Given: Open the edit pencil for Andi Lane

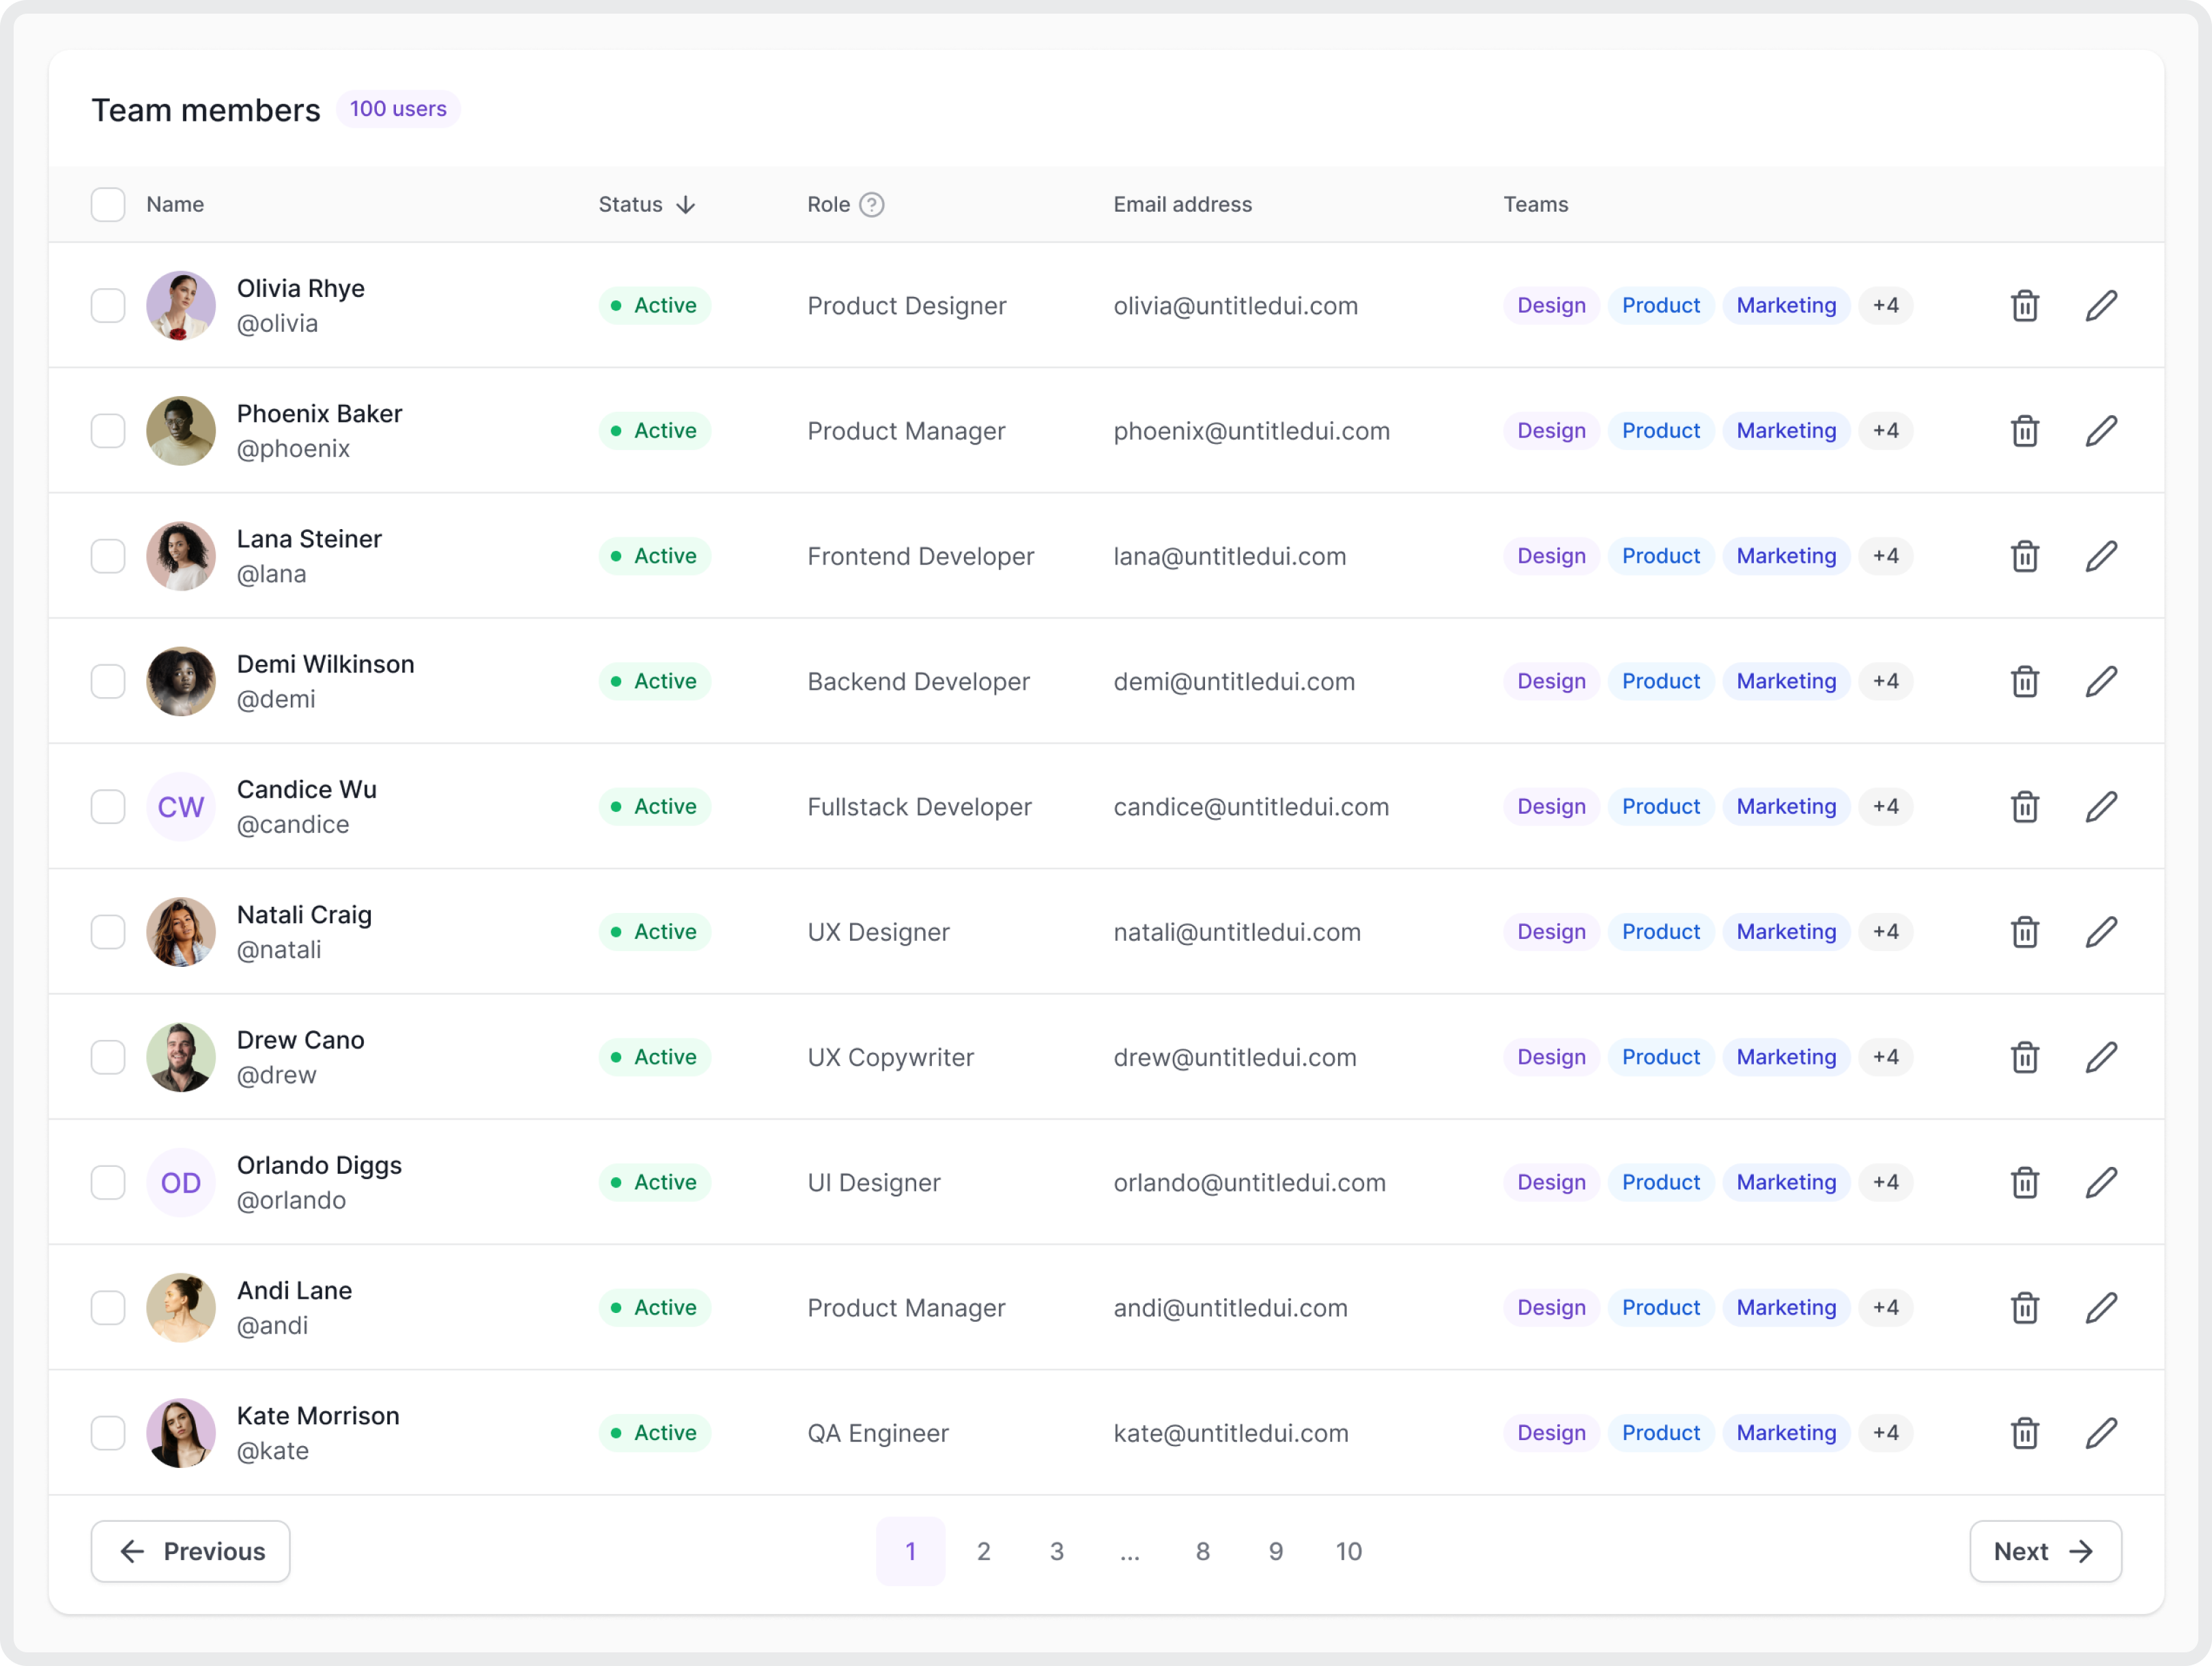Looking at the screenshot, I should 2101,1308.
